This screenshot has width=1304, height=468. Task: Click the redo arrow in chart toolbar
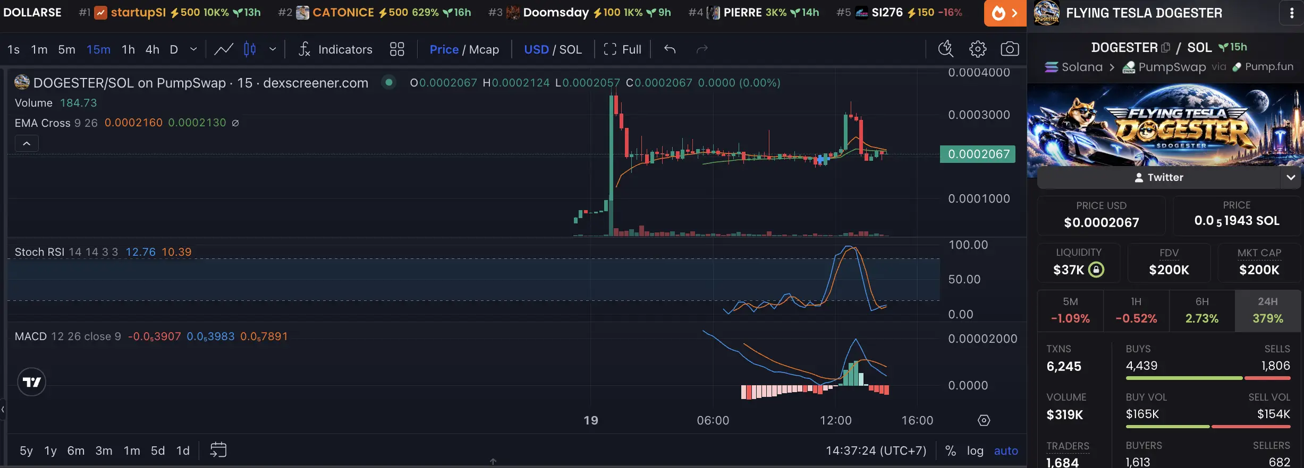tap(702, 49)
